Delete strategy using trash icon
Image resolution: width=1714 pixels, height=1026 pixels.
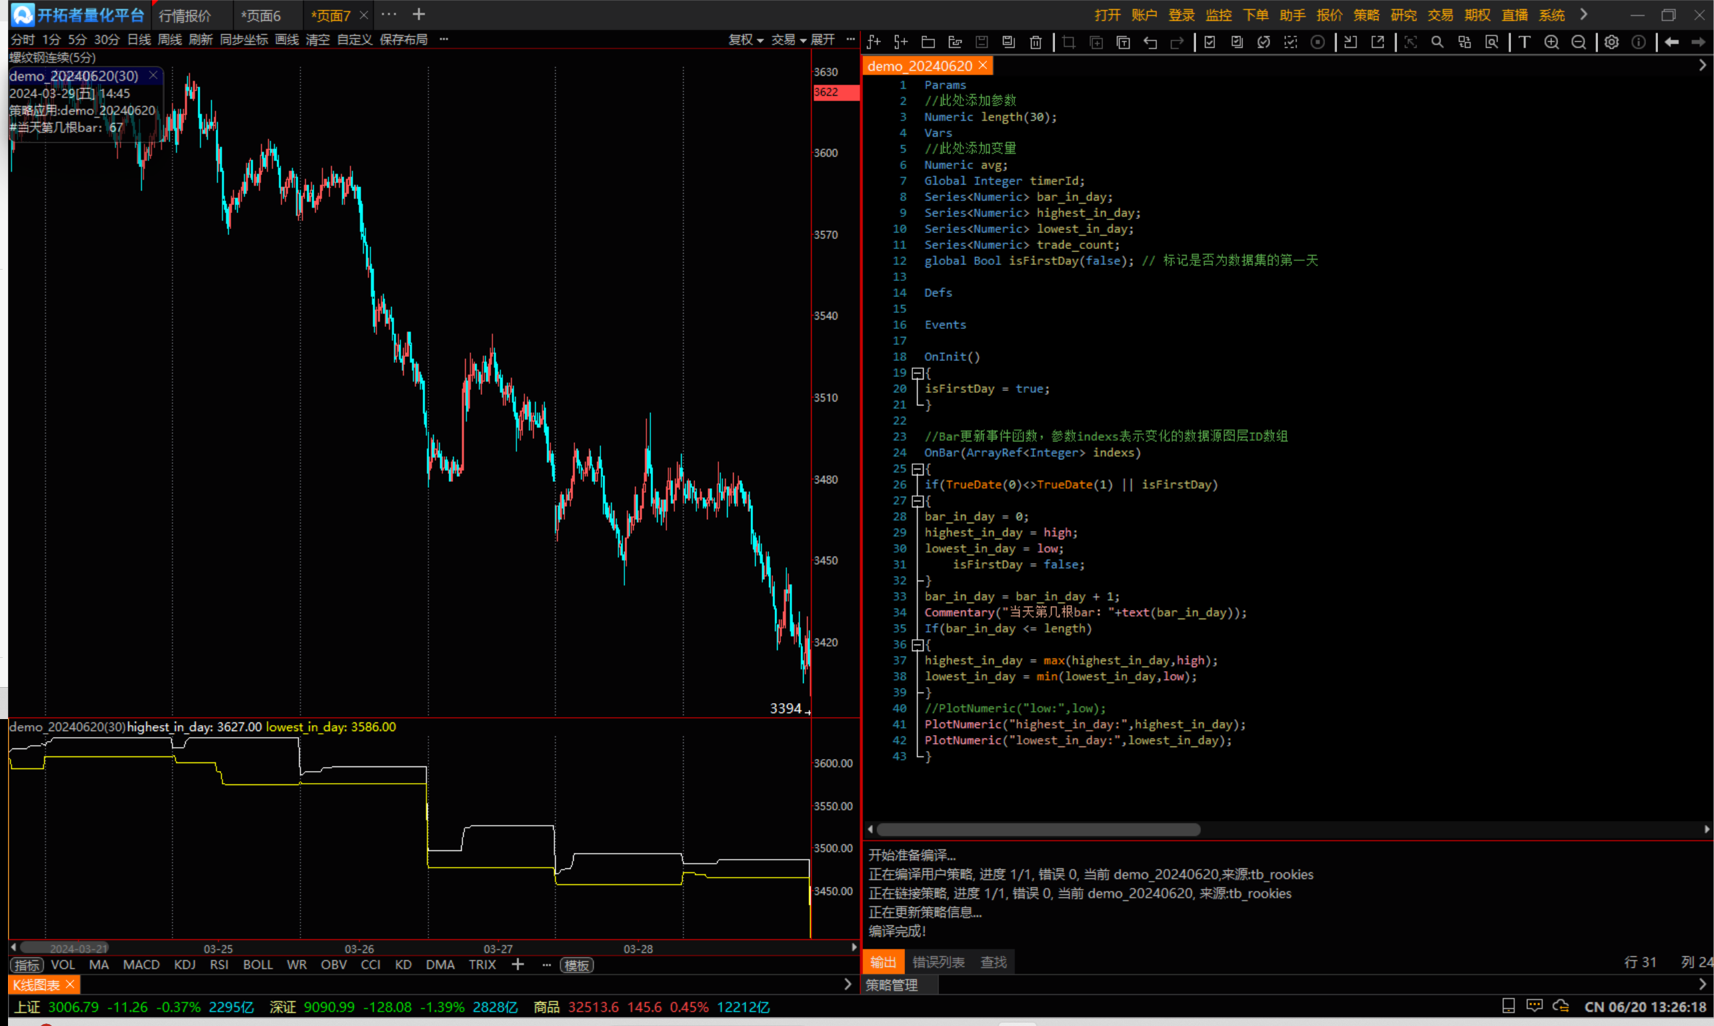pos(1036,42)
